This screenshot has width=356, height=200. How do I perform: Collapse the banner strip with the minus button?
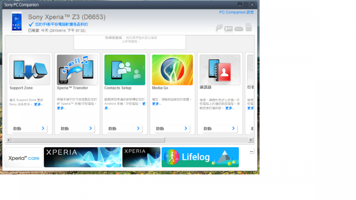tap(251, 151)
